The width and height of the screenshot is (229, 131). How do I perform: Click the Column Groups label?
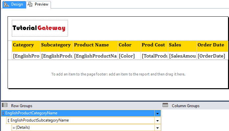pos(186,106)
